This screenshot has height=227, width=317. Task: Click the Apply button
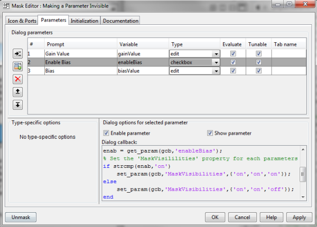tap(299, 217)
